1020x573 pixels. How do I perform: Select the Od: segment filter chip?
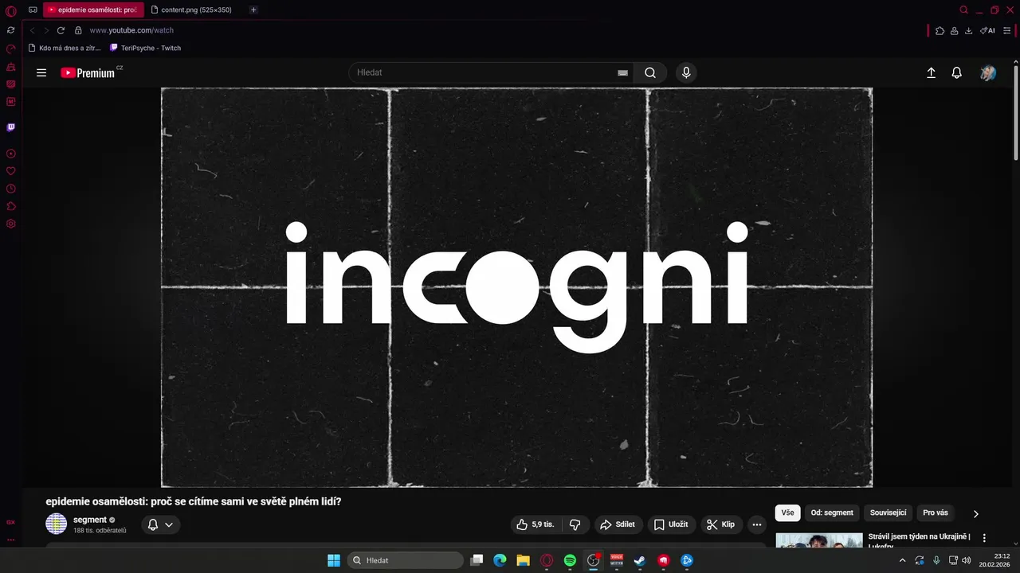point(832,513)
